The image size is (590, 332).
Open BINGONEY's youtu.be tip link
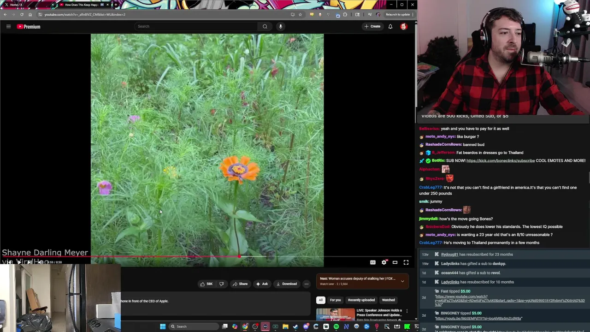[478, 319]
